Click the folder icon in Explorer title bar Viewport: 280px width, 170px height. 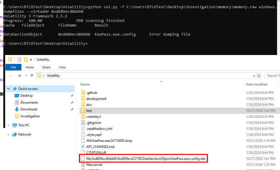[10, 59]
